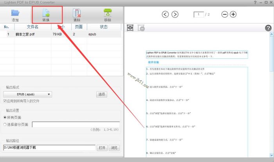Click the grayed page-remove icon beside eye
Screen dimensions: 274x162
(x=141, y=28)
